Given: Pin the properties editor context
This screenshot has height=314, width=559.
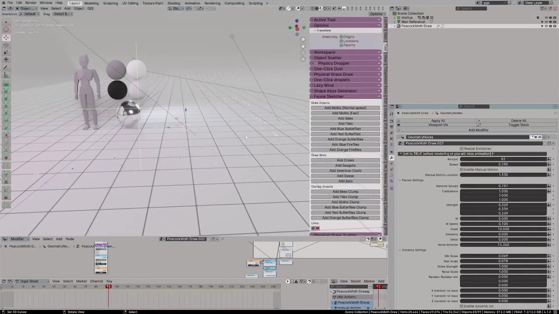Looking at the screenshot, I should point(555,113).
